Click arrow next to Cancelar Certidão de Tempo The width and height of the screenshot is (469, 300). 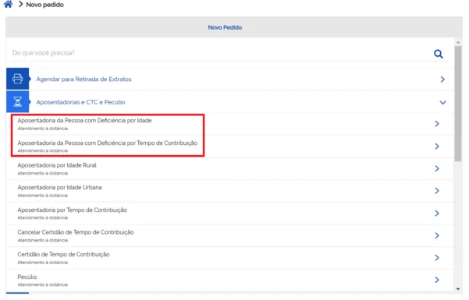[x=437, y=235]
